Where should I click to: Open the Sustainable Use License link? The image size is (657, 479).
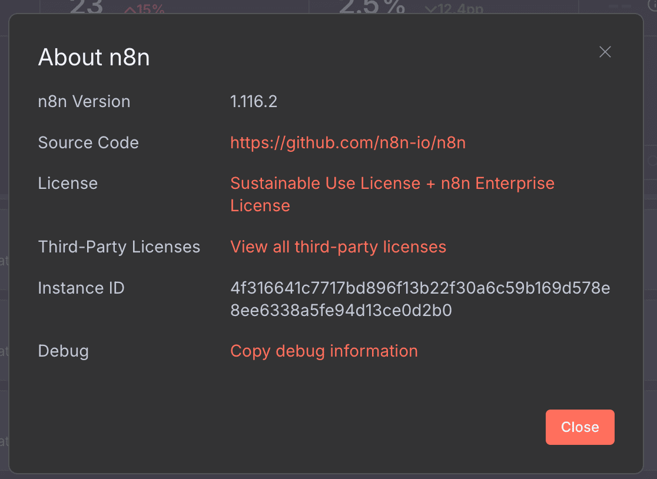click(x=392, y=194)
